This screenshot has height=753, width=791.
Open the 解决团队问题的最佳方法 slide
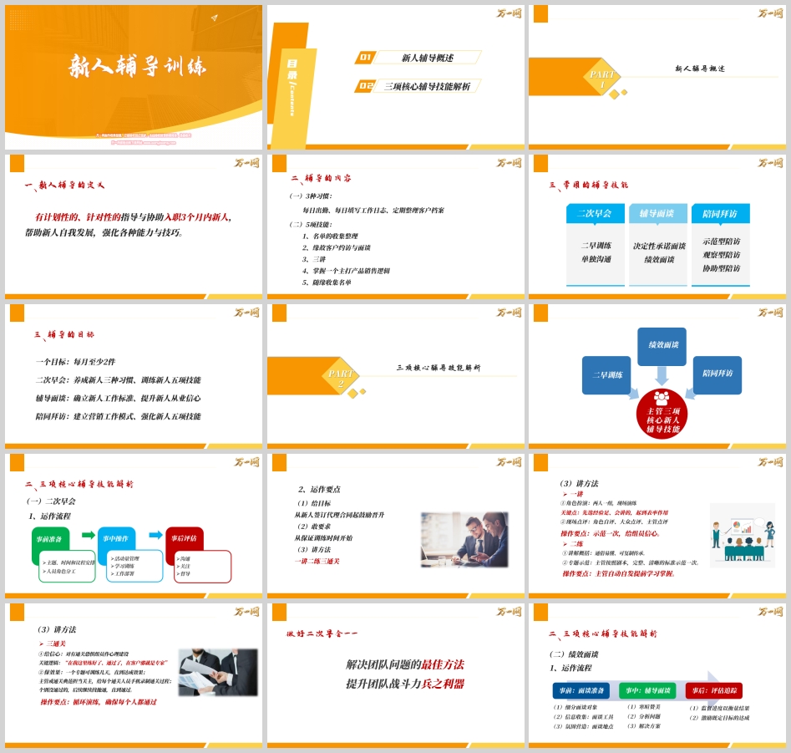point(396,674)
